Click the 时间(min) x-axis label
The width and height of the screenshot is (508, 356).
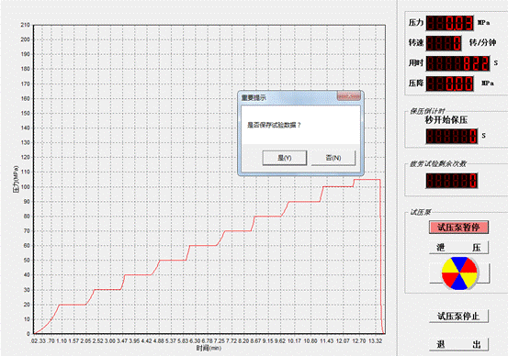209,349
